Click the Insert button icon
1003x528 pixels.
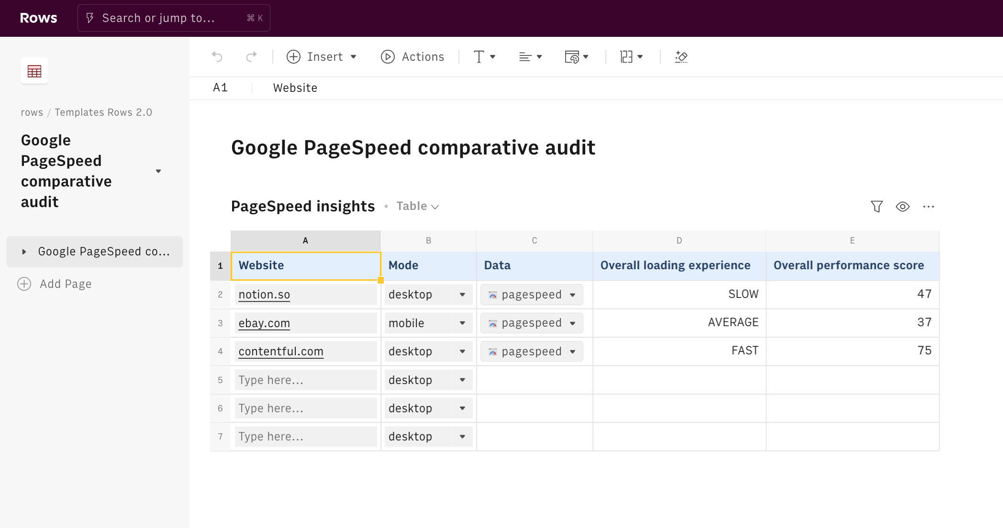coord(292,56)
